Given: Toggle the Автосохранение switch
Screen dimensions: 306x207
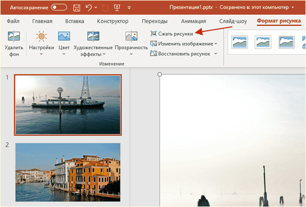Looking at the screenshot, I should 59,8.
